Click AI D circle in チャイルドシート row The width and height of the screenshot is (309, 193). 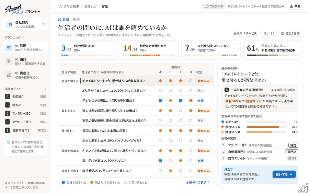pos(191,81)
